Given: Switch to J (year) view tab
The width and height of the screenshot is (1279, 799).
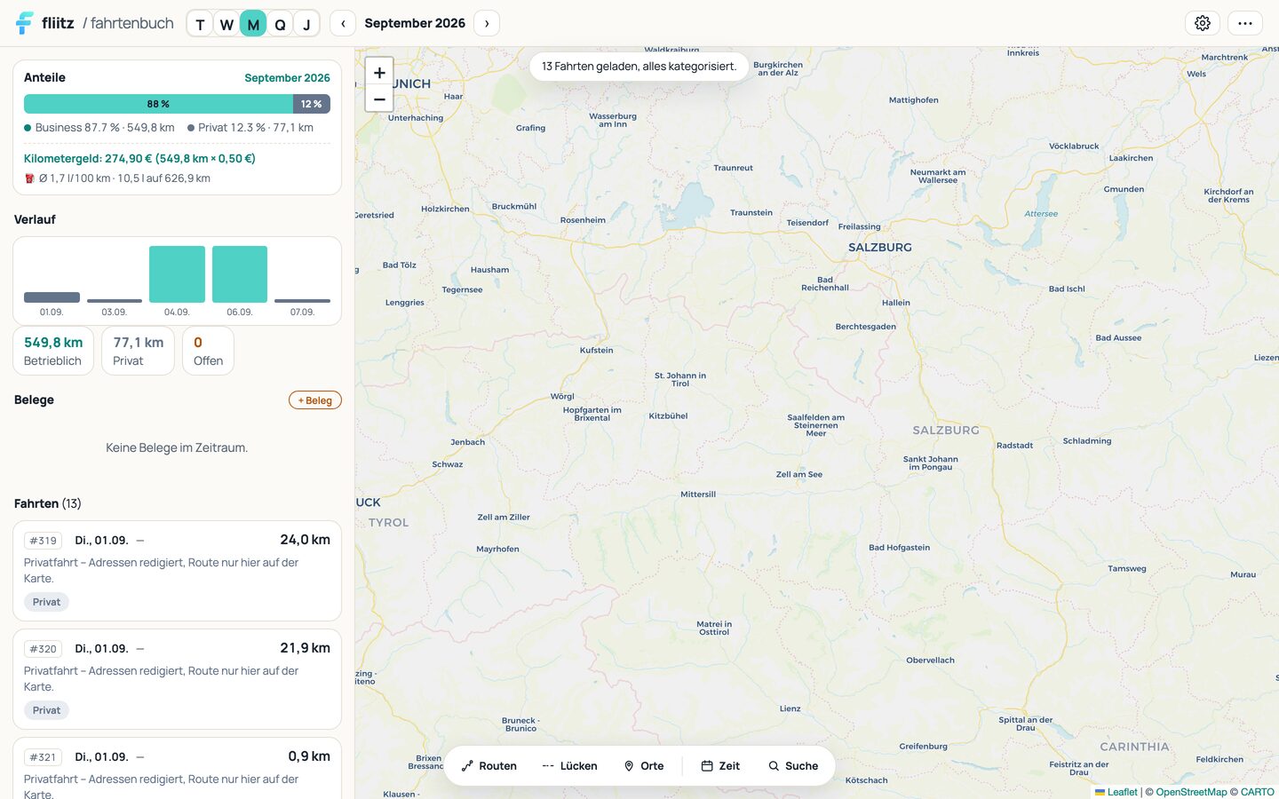Looking at the screenshot, I should coord(306,24).
